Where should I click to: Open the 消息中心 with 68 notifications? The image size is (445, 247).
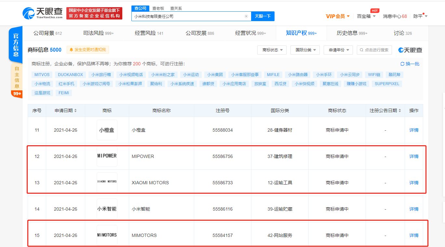click(395, 16)
